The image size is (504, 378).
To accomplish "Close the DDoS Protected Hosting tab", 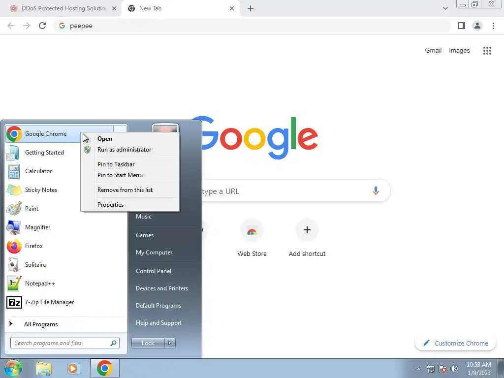I will (114, 8).
